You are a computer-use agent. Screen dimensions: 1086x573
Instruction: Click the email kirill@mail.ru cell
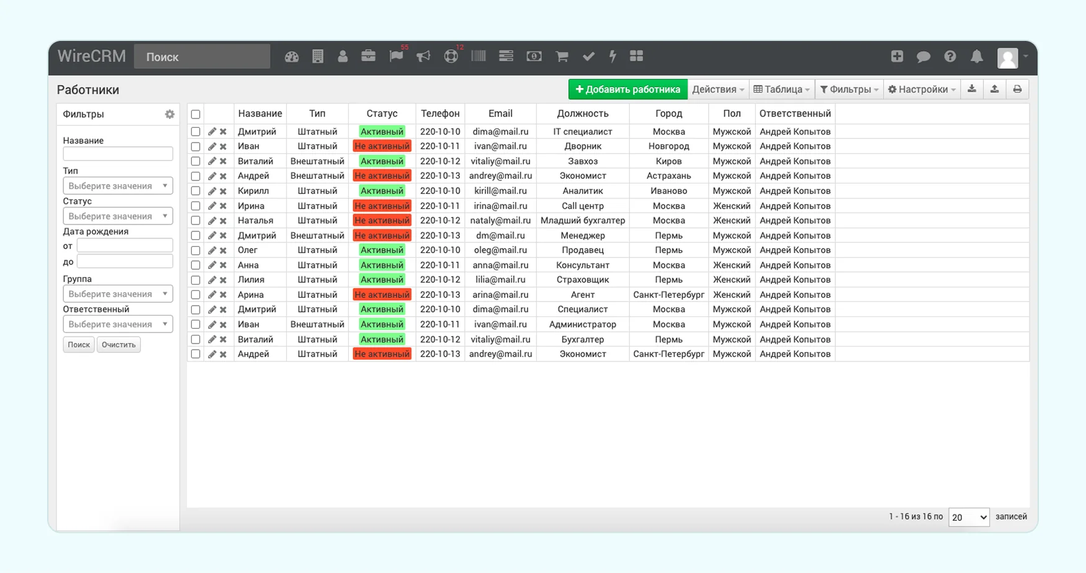(x=500, y=191)
